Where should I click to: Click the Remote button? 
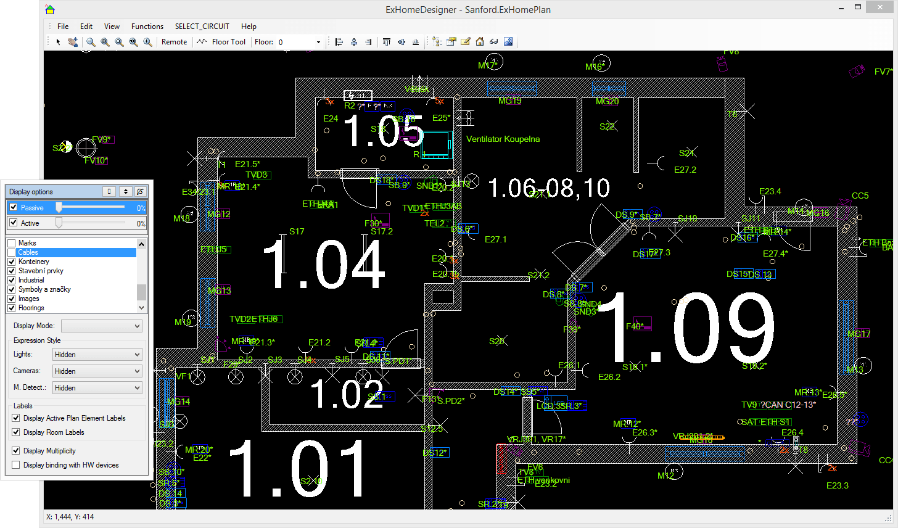pos(174,42)
